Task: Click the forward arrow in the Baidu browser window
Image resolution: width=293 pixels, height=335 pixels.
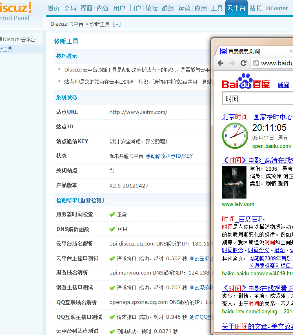Action: (x=232, y=63)
